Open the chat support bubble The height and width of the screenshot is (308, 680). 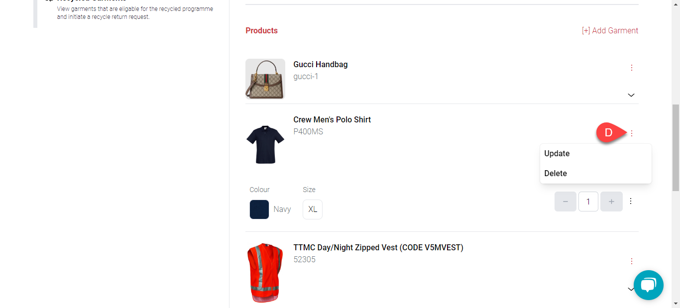pos(648,285)
